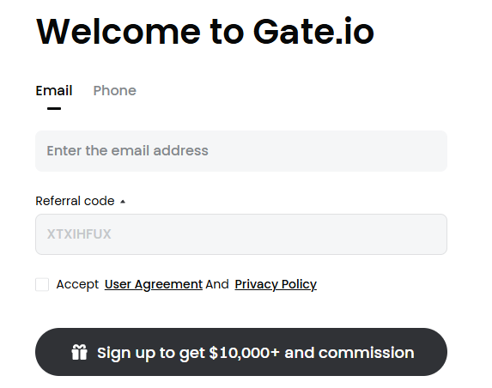
Task: Click the Accept label beside checkbox
Action: 77,284
